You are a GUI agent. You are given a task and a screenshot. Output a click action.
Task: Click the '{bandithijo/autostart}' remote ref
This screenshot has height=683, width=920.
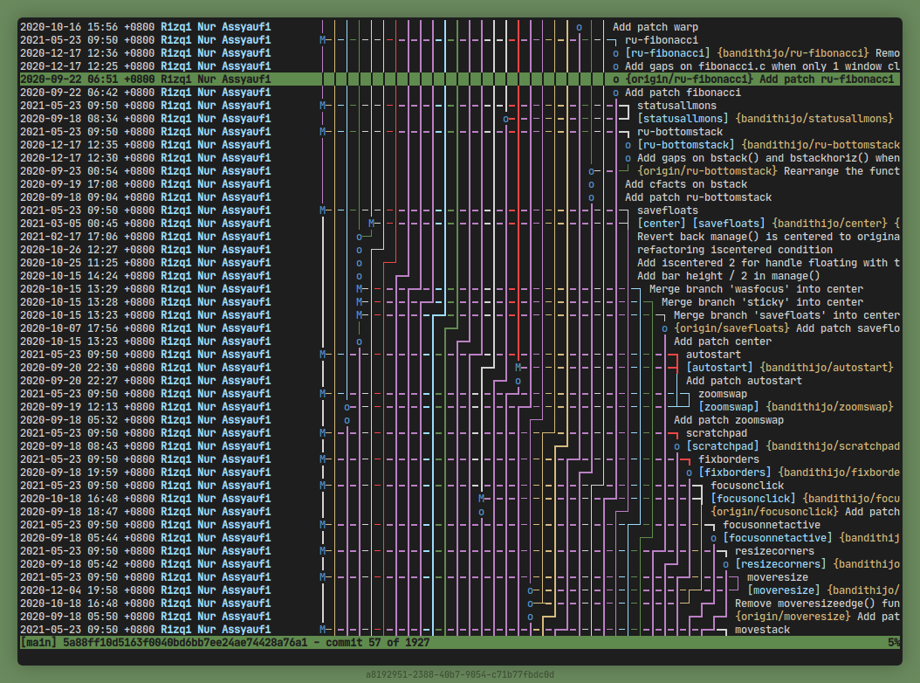(827, 368)
